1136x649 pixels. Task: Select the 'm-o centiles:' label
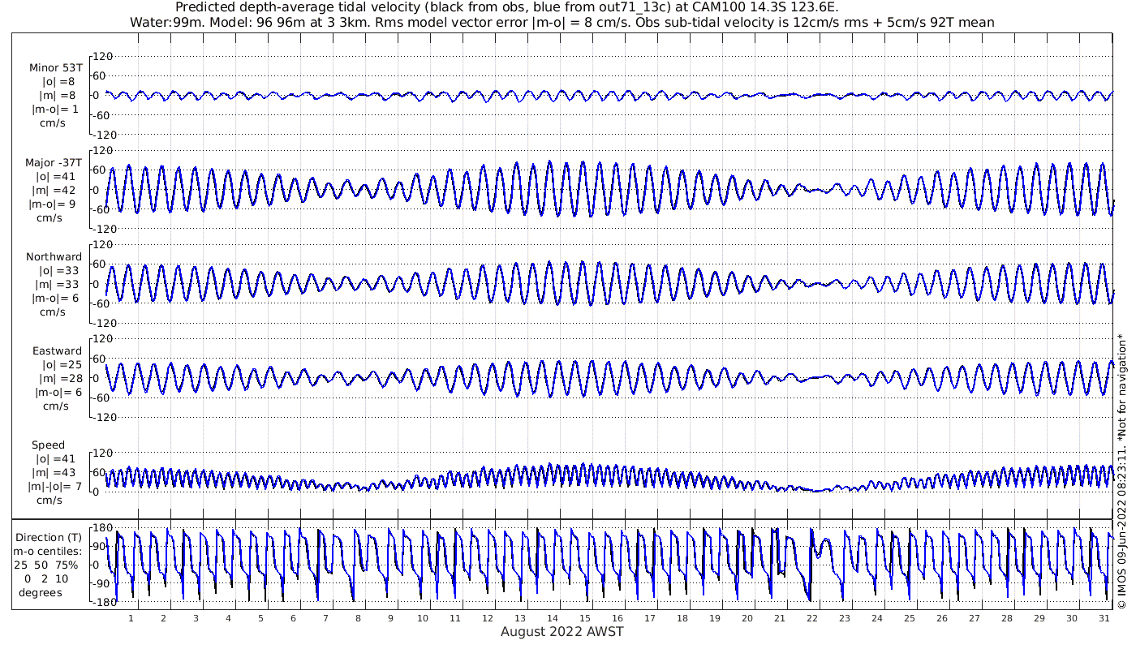tap(49, 552)
